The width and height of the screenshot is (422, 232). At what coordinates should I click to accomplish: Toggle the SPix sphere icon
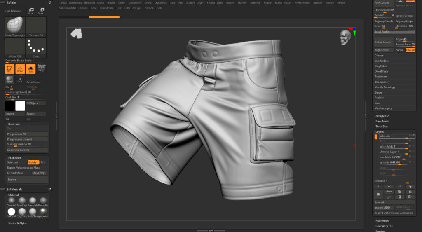9,80
